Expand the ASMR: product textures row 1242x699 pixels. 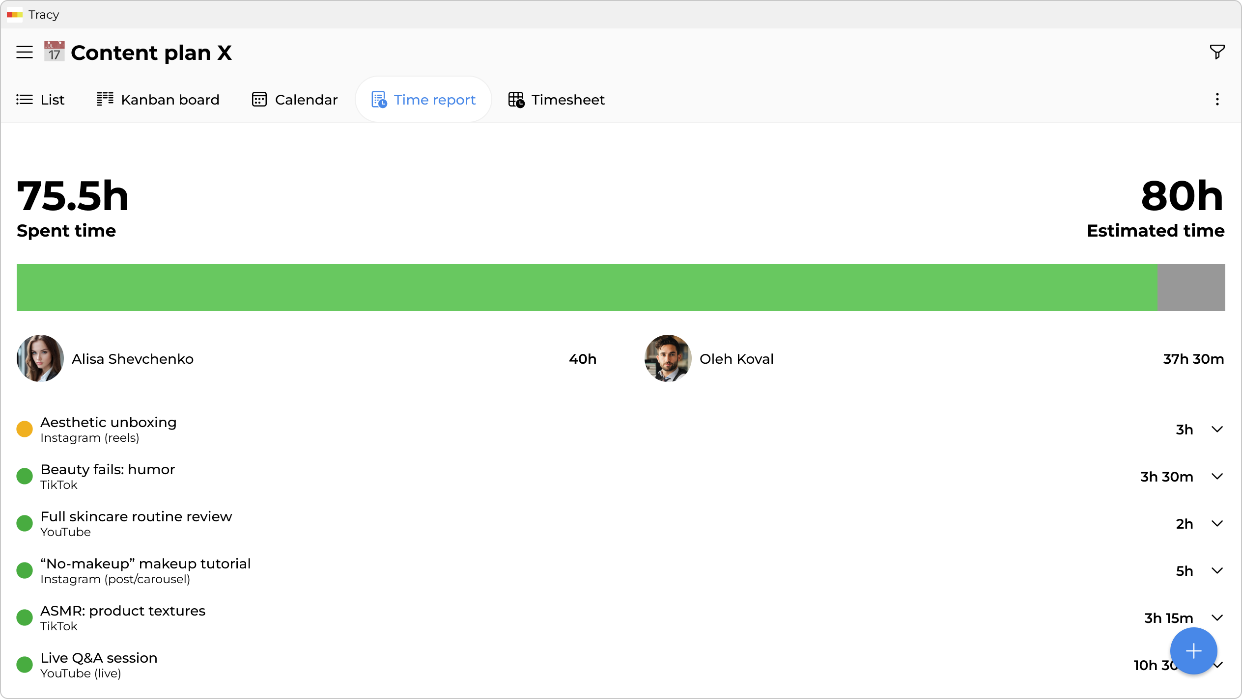coord(1217,618)
